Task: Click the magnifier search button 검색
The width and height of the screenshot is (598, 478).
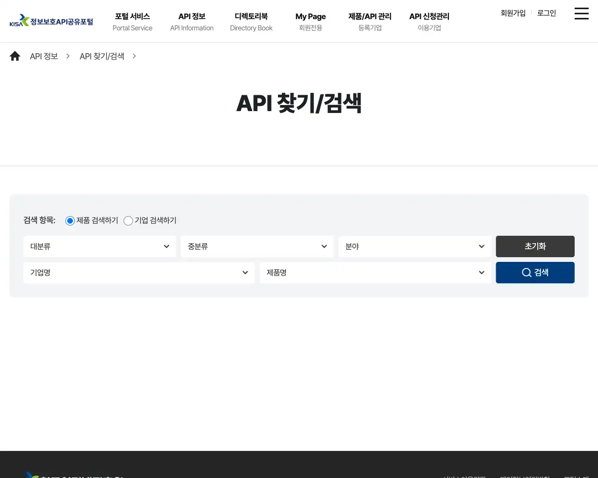Action: click(x=535, y=273)
